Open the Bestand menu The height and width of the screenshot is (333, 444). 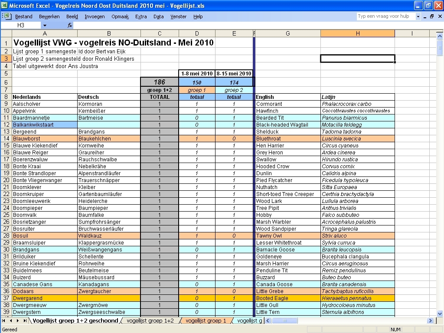pyautogui.click(x=24, y=17)
